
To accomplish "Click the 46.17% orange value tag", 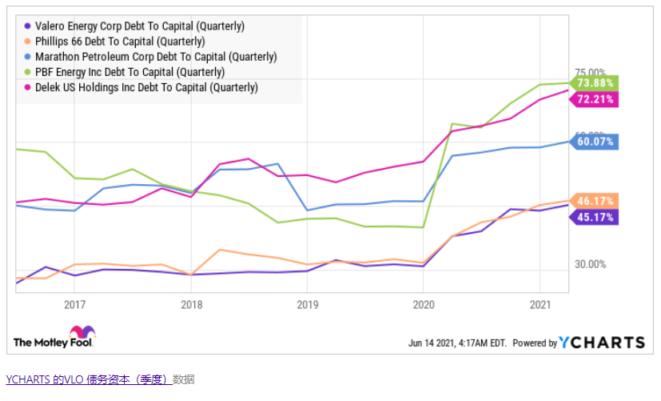I will coord(594,201).
